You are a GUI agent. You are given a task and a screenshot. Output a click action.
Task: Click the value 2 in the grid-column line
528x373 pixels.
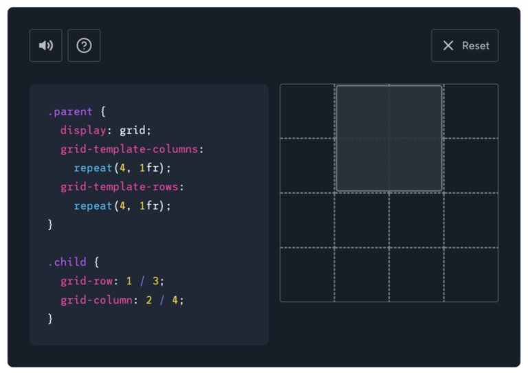click(148, 299)
